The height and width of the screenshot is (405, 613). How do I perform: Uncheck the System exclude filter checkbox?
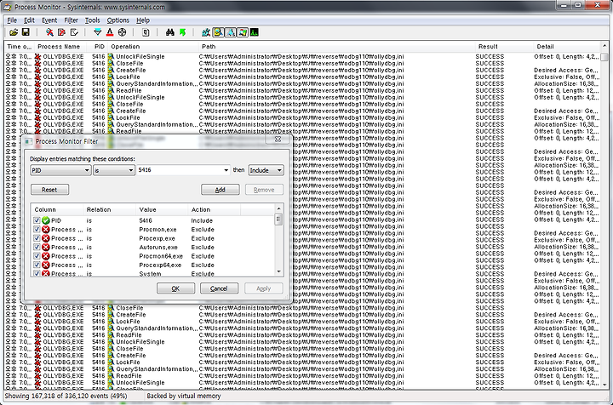coord(37,273)
